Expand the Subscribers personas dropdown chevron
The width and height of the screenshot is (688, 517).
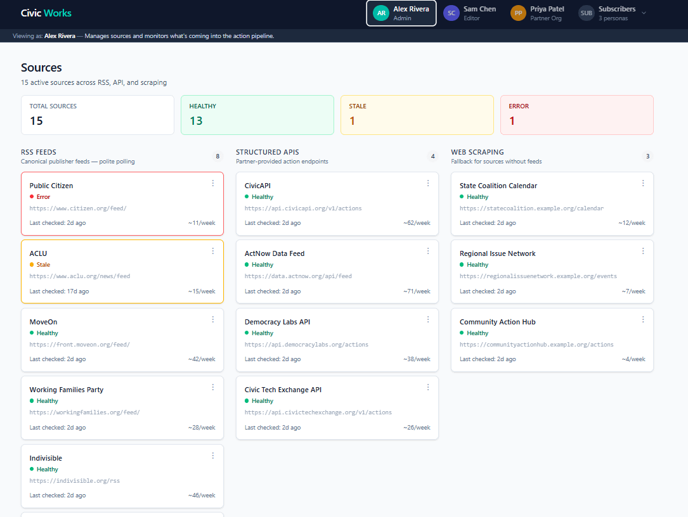click(x=644, y=13)
